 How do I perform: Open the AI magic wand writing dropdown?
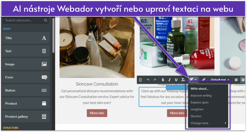coord(193,80)
